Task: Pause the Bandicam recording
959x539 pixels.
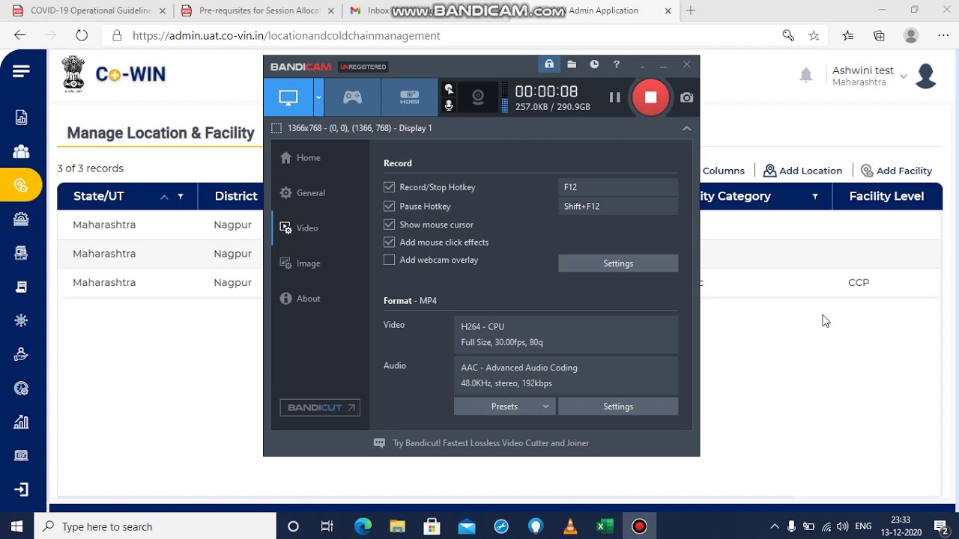Action: point(614,97)
